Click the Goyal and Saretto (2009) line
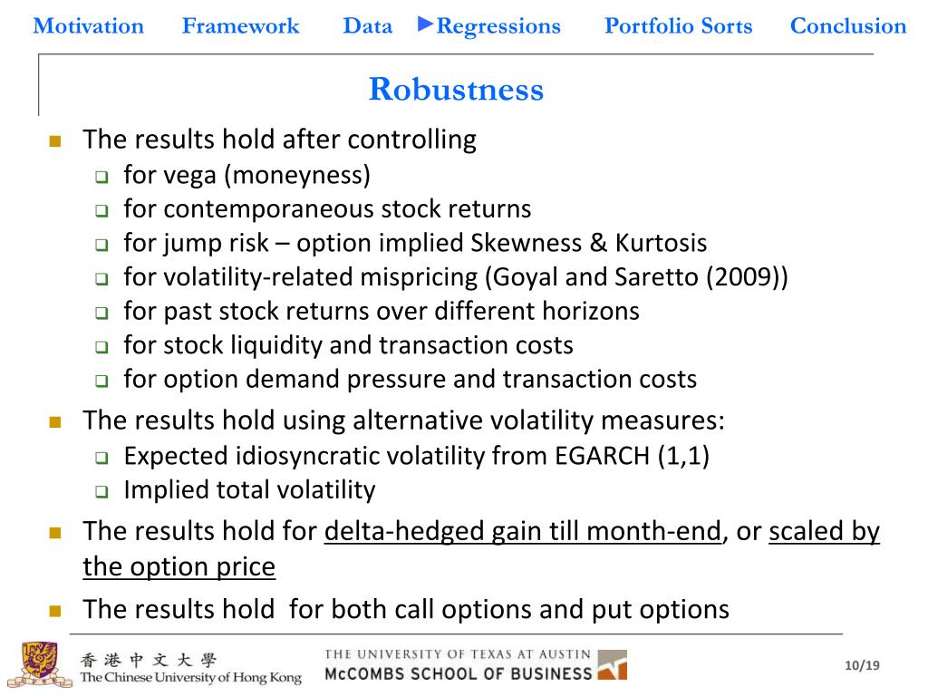 455,277
